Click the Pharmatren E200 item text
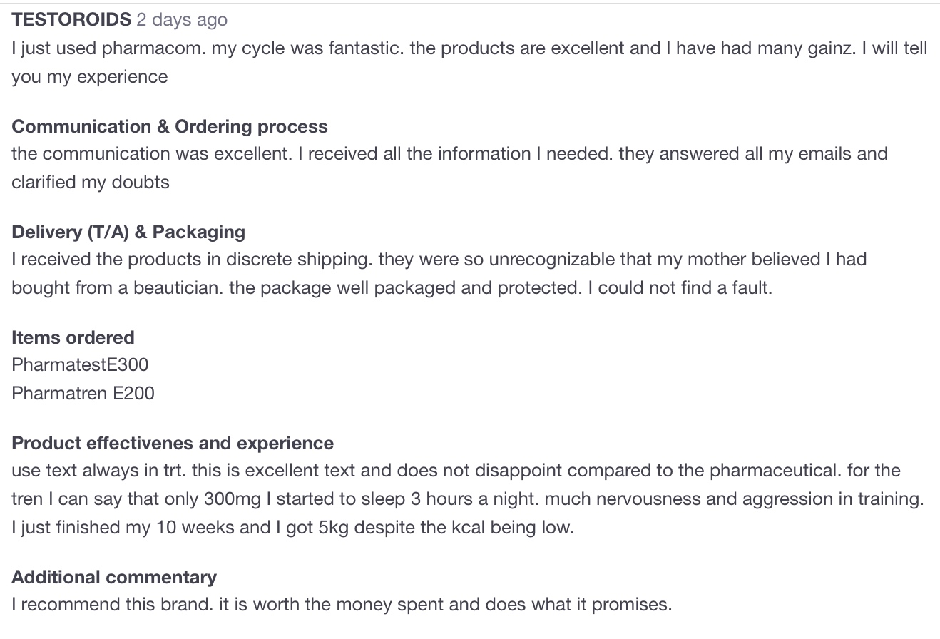Screen dimensions: 940x639 point(83,393)
